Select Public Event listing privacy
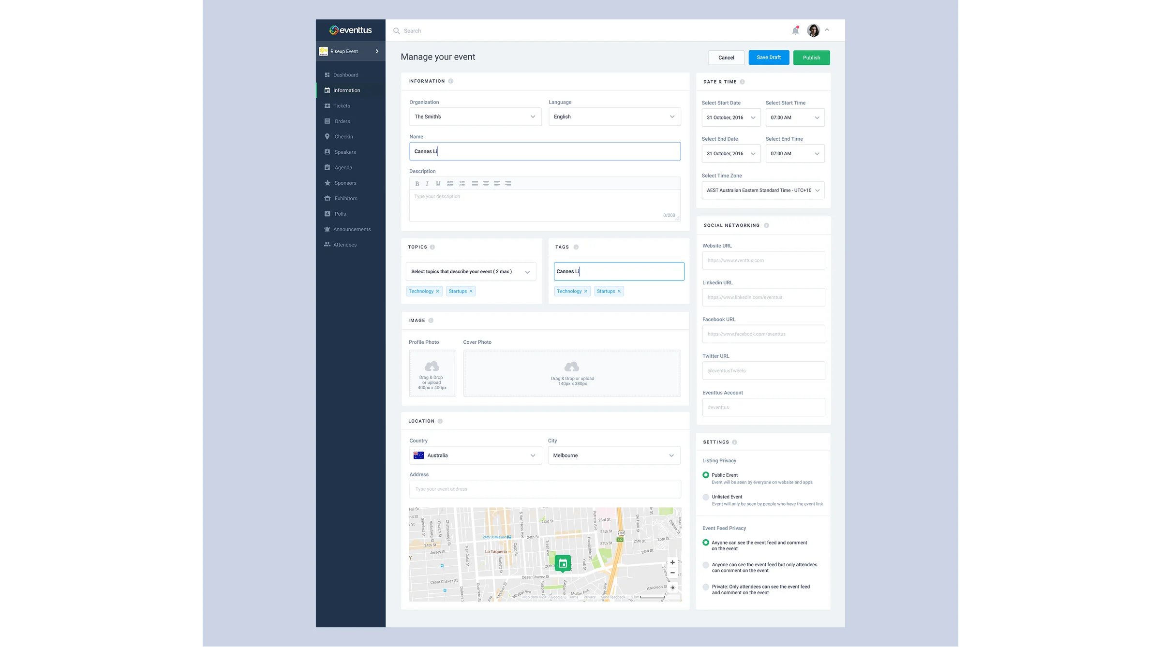 (x=706, y=475)
